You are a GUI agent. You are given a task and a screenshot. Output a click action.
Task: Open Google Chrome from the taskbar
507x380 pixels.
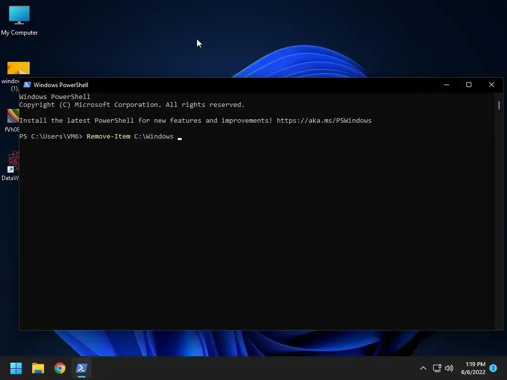[x=60, y=368]
